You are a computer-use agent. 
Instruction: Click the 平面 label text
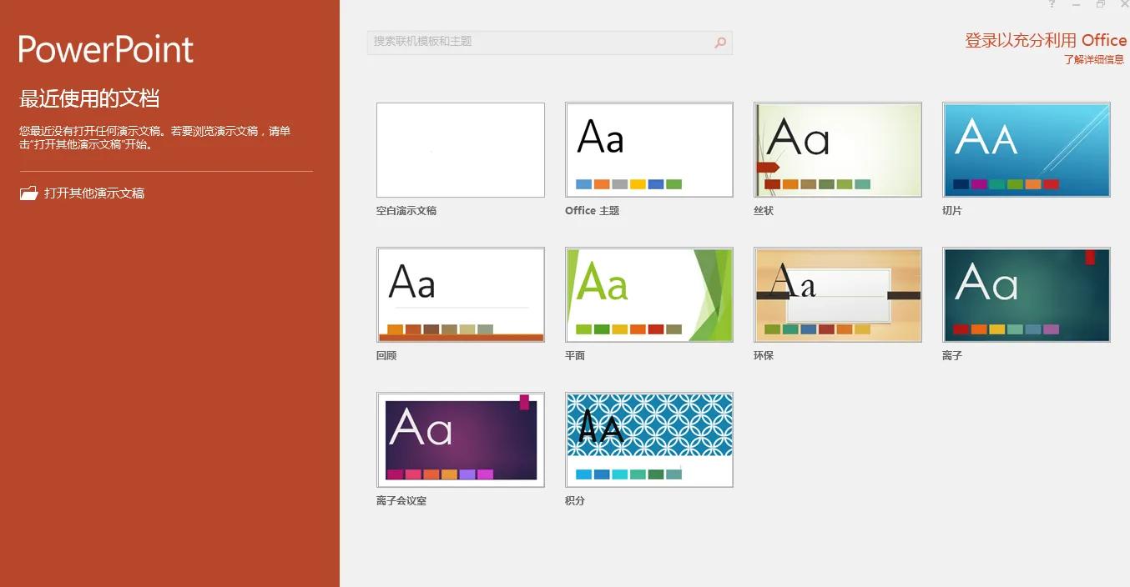(575, 356)
